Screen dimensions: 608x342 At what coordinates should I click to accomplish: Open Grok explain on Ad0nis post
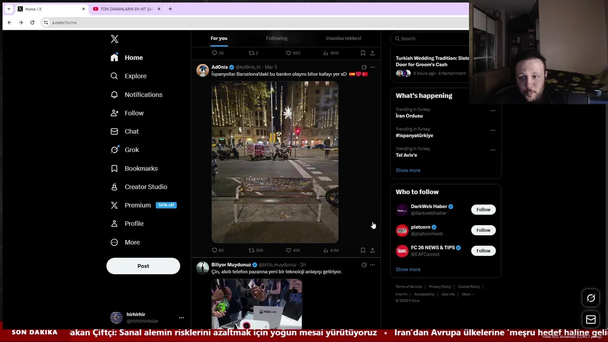364,67
